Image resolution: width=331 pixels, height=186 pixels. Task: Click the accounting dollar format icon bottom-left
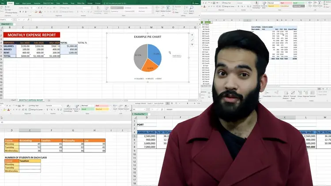pyautogui.click(x=47, y=109)
